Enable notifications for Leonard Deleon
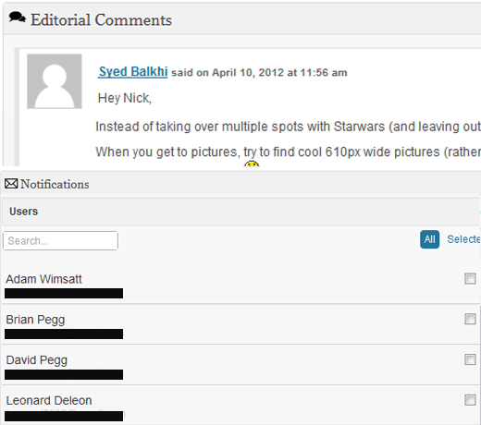Viewport: 481px width, 425px height. [470, 400]
